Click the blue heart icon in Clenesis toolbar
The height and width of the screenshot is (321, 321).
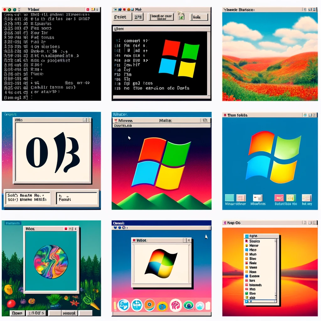pyautogui.click(x=115, y=228)
